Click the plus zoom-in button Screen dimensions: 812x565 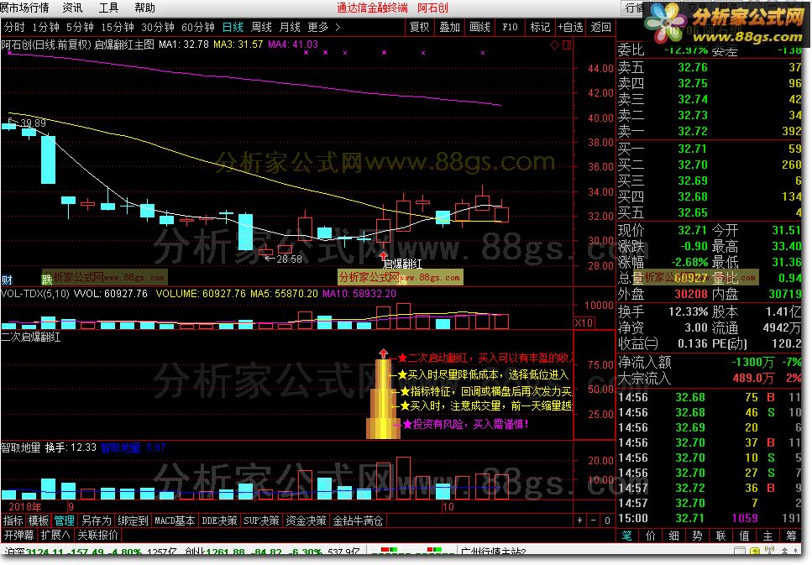coord(579,520)
